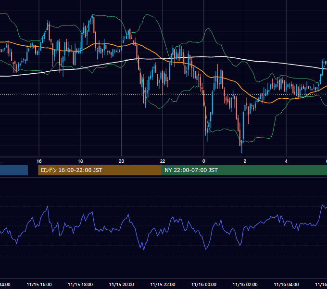Select the NY 22:00-07:00 JST session bar
Screen dimensions: 327x289
tap(244, 170)
